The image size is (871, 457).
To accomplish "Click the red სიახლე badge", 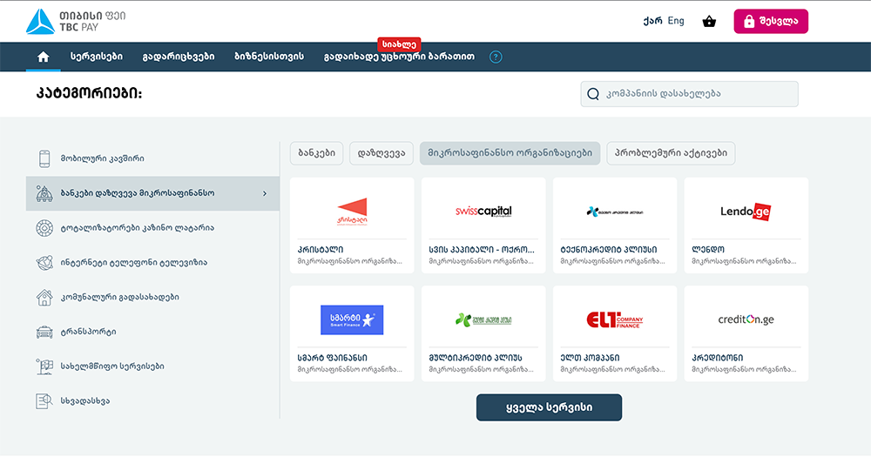I will click(399, 44).
